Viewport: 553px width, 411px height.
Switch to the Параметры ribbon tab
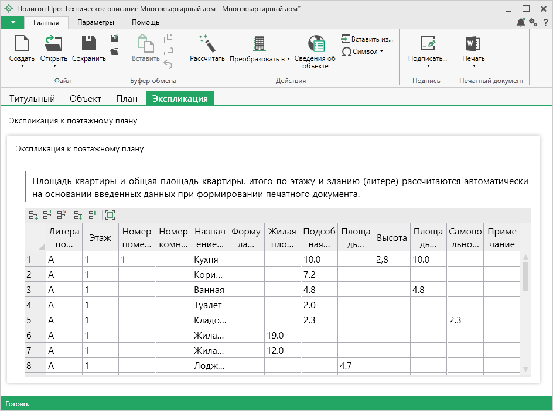(95, 22)
